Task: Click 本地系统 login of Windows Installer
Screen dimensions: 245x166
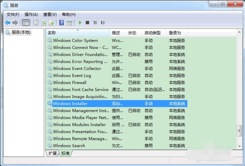Action: [177, 104]
